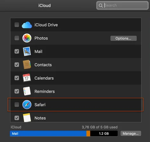The width and height of the screenshot is (150, 142).
Task: Uncheck the Notes checkbox
Action: pos(17,118)
